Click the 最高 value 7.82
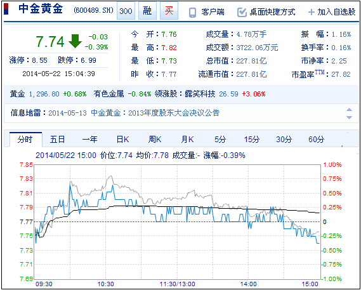 click(x=169, y=48)
